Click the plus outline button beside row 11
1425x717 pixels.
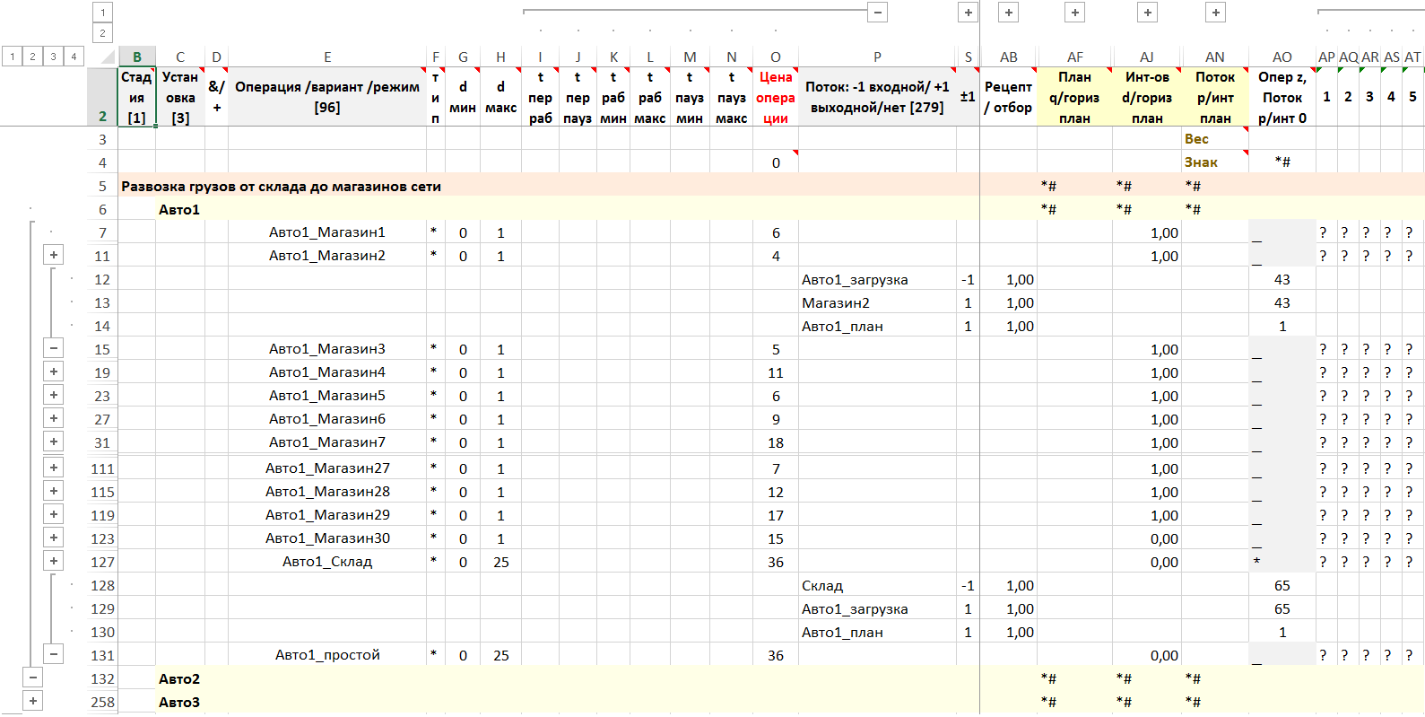[54, 255]
